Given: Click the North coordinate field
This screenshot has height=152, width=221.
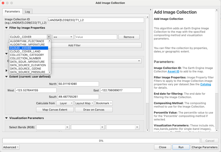Looking at the screenshot, I should (78, 84).
